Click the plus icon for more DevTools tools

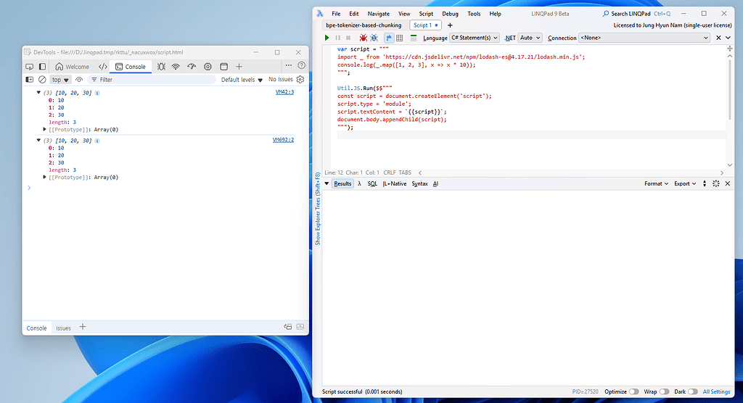pyautogui.click(x=239, y=67)
